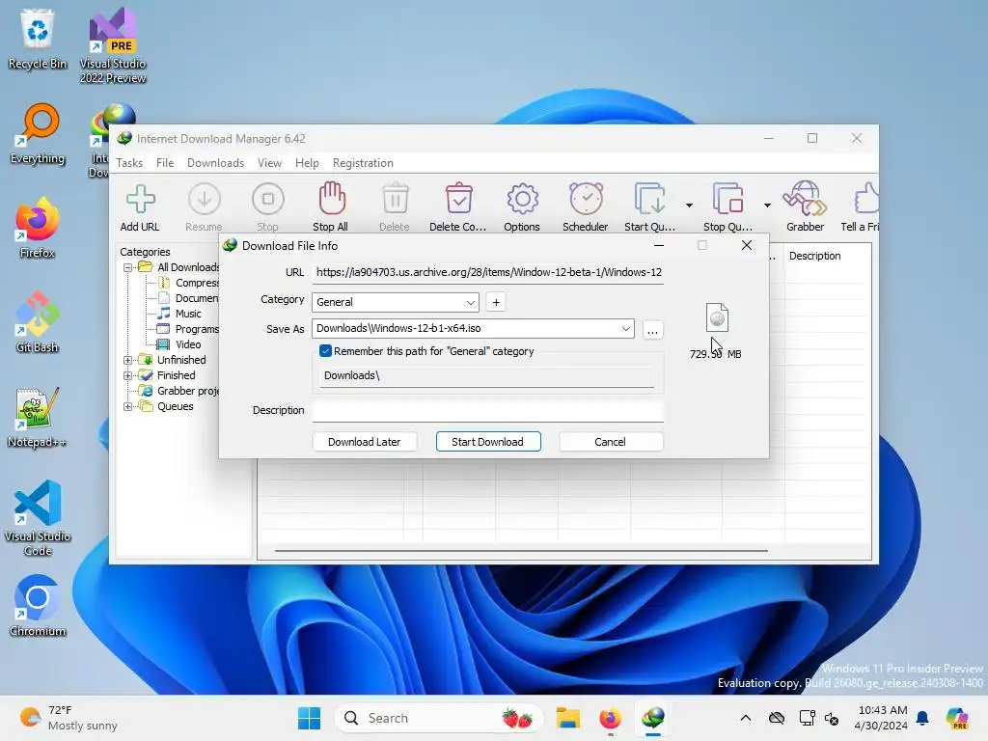This screenshot has width=988, height=741.
Task: Click File Explorer in the taskbar
Action: [567, 718]
